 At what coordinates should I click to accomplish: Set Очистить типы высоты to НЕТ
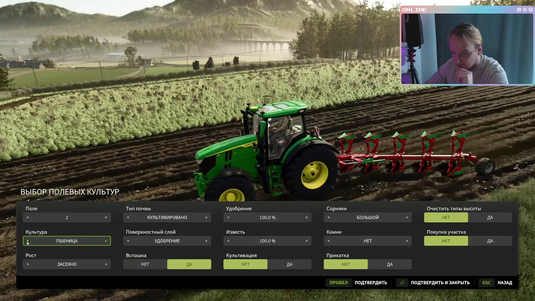[446, 217]
